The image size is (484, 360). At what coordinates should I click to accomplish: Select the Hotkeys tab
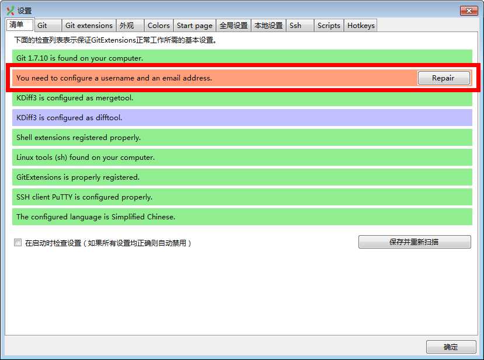(361, 26)
